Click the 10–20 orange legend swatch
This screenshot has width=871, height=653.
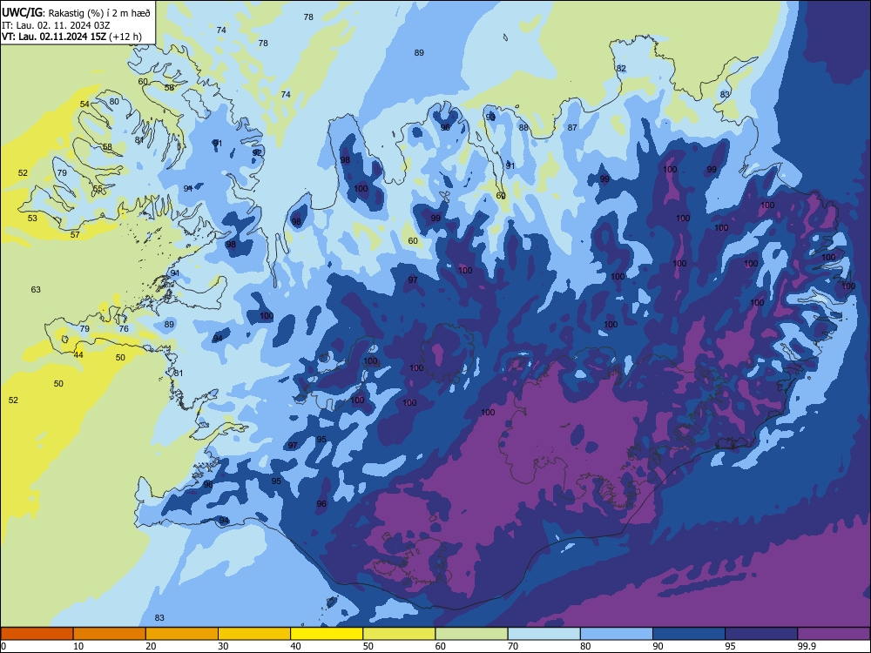click(110, 634)
